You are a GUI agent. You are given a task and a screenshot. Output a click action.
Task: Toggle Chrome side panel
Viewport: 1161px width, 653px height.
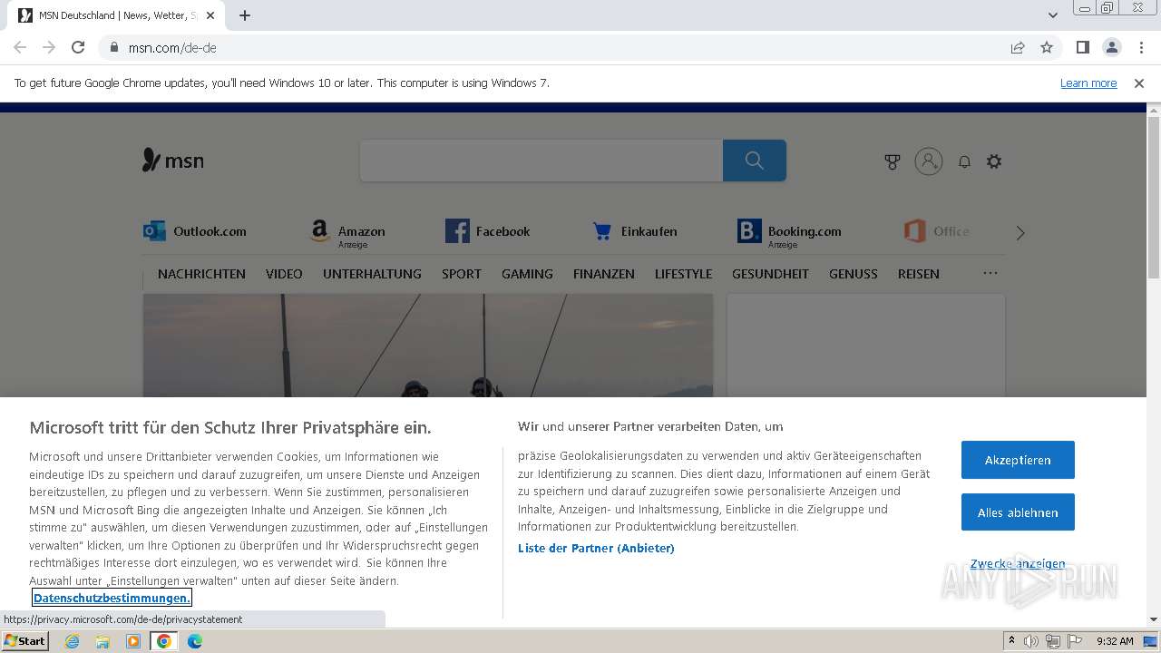pyautogui.click(x=1082, y=47)
